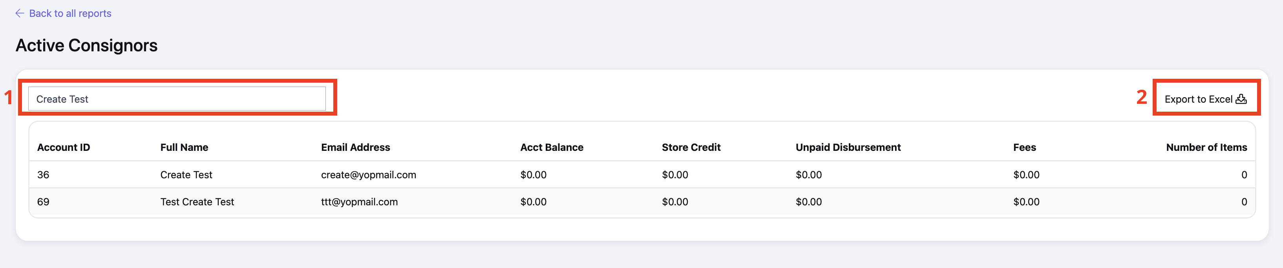Click the ttt@yopmail.com email cell
Image resolution: width=1283 pixels, height=268 pixels.
tap(360, 202)
